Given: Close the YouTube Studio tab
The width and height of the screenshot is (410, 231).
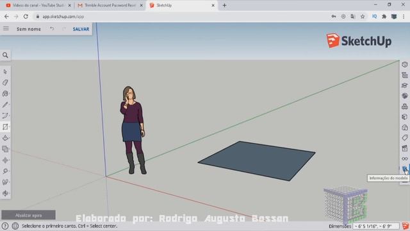Looking at the screenshot, I should click(70, 5).
